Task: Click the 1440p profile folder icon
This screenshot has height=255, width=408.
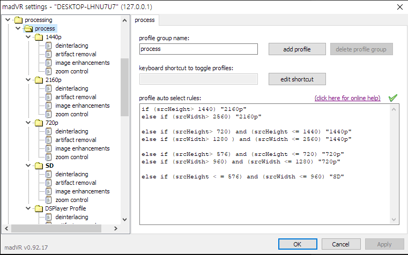Action: pos(39,37)
